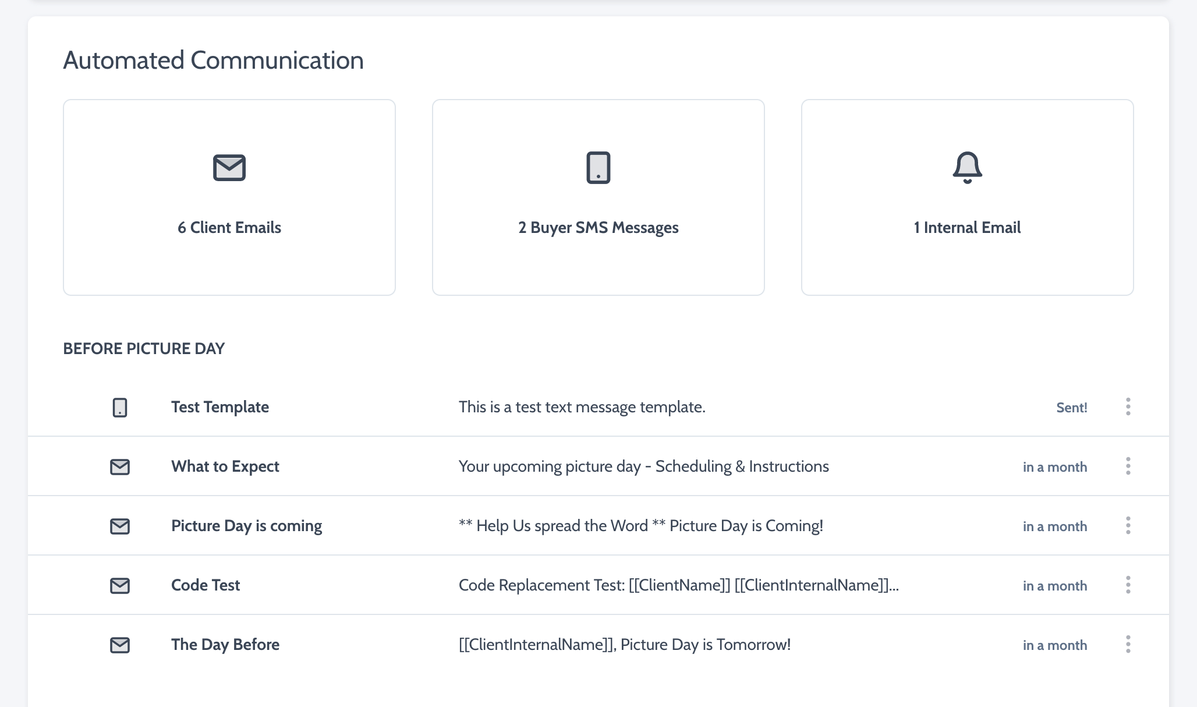Open the What to Expect email template
Screen dimensions: 1197x707
coord(225,466)
